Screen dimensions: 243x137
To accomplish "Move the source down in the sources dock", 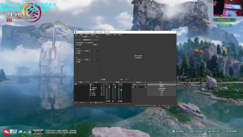I will pos(101,103).
